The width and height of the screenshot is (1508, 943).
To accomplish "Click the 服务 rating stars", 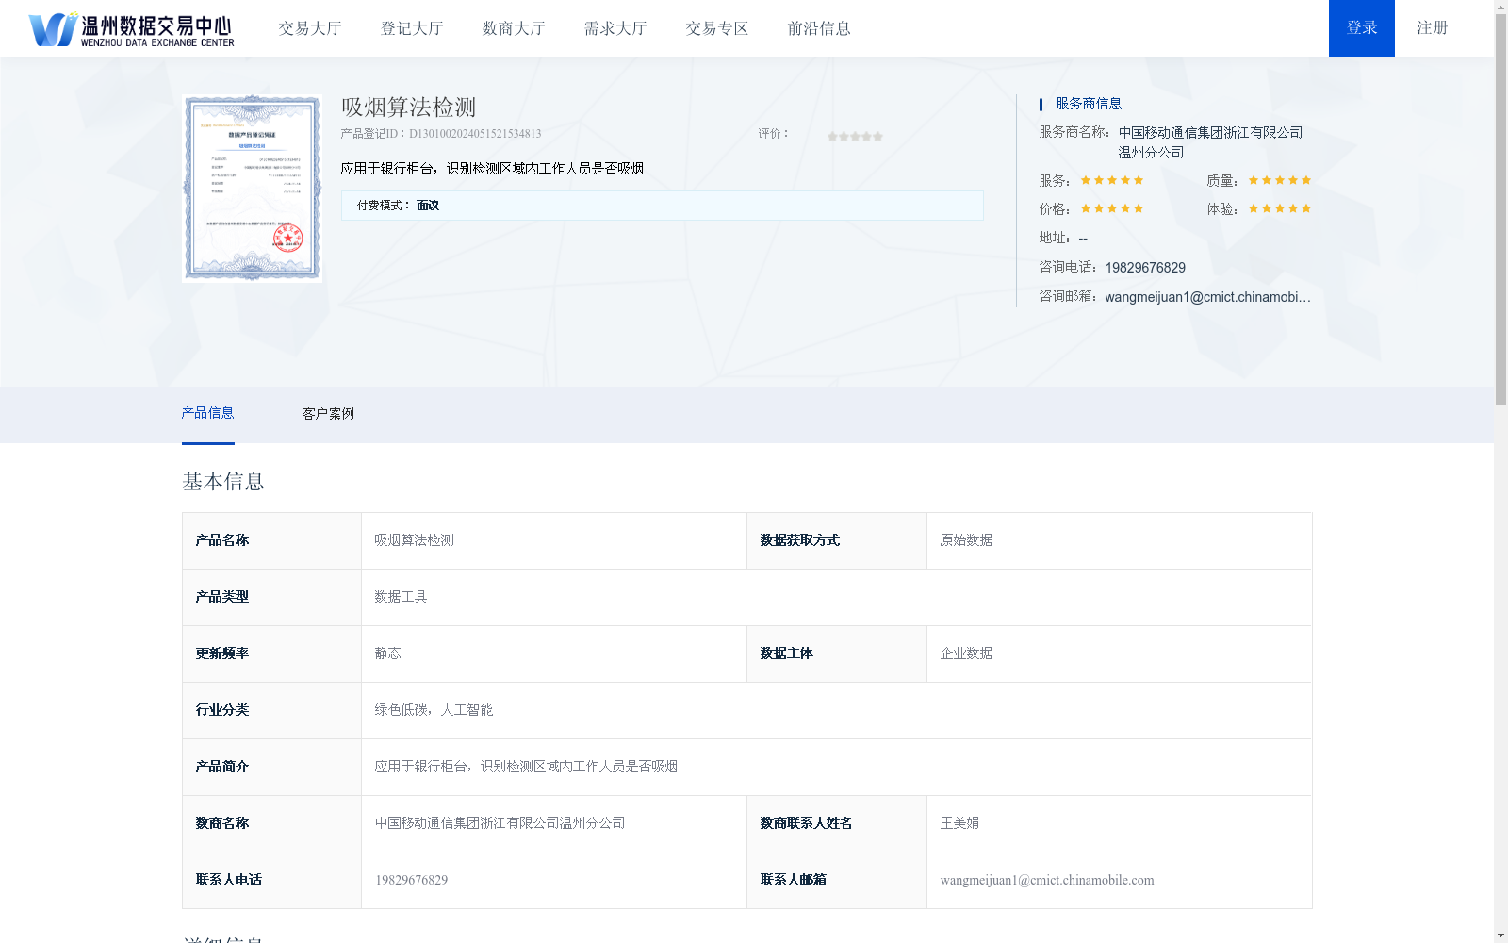I will (1112, 180).
